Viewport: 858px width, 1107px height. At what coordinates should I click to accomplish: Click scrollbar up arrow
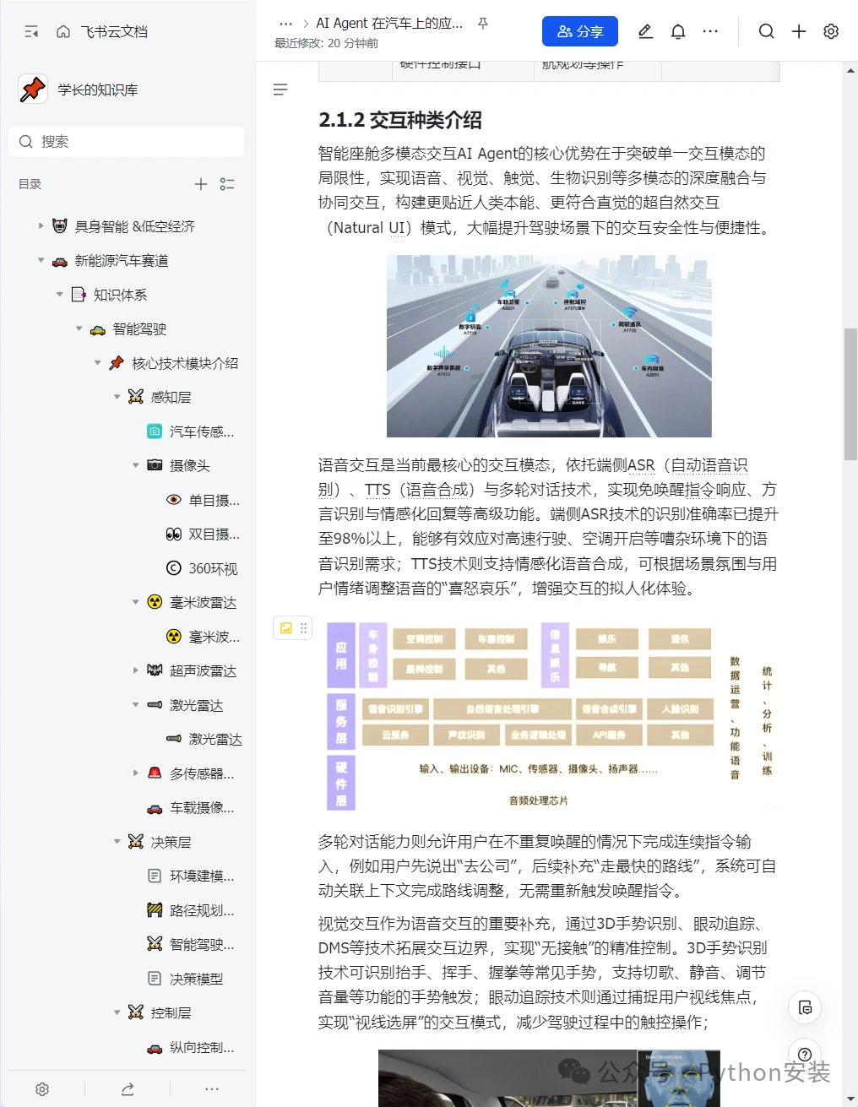pyautogui.click(x=850, y=71)
